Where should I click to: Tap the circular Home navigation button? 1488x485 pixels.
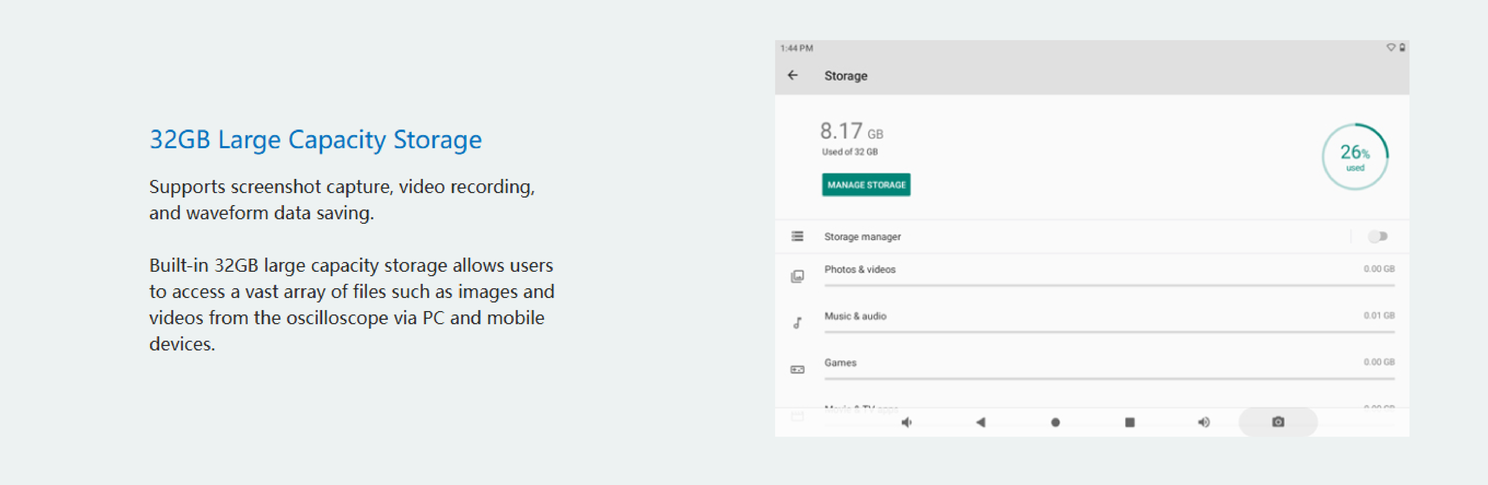click(1055, 423)
